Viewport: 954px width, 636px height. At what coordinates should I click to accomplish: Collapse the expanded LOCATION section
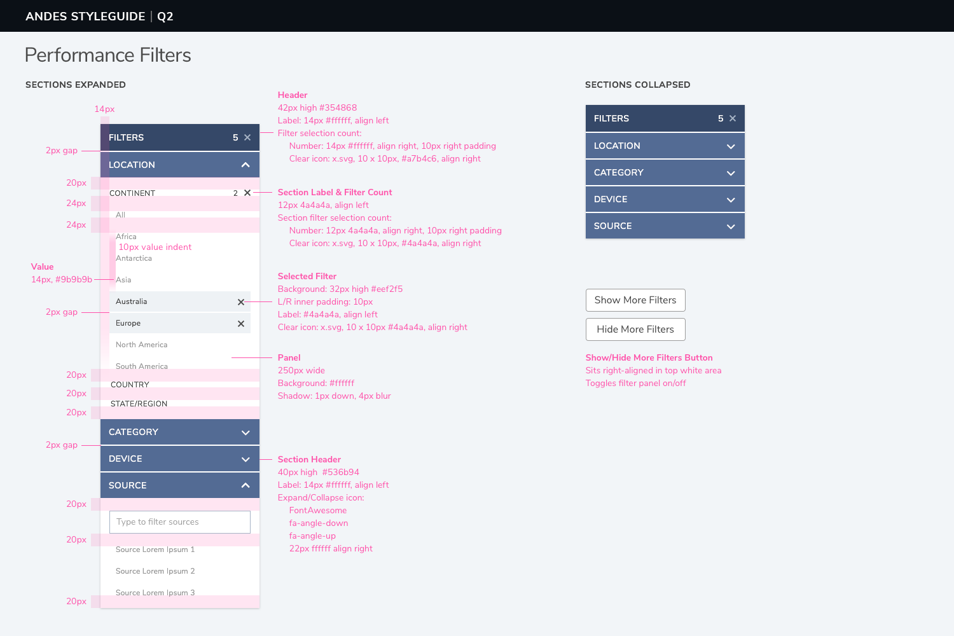(x=245, y=165)
